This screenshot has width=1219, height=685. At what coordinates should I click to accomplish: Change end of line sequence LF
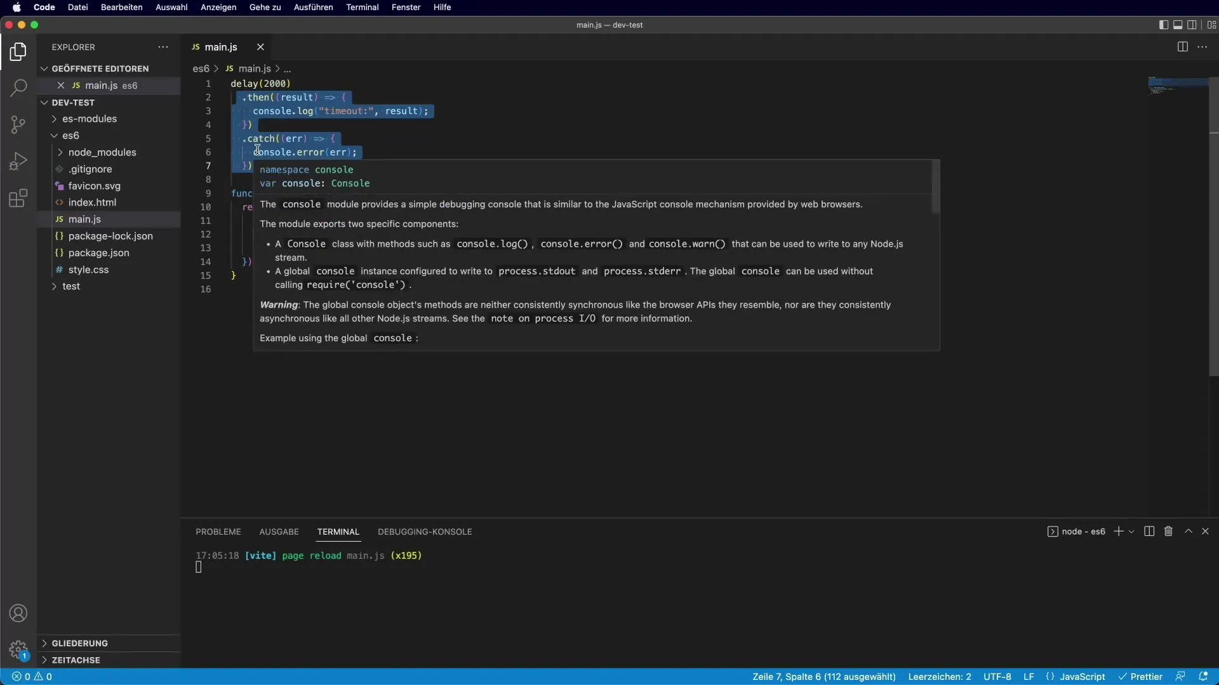coord(1029,677)
